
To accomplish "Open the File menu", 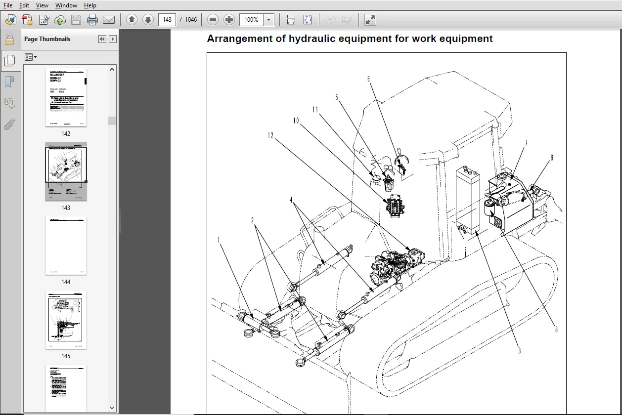I will 8,5.
